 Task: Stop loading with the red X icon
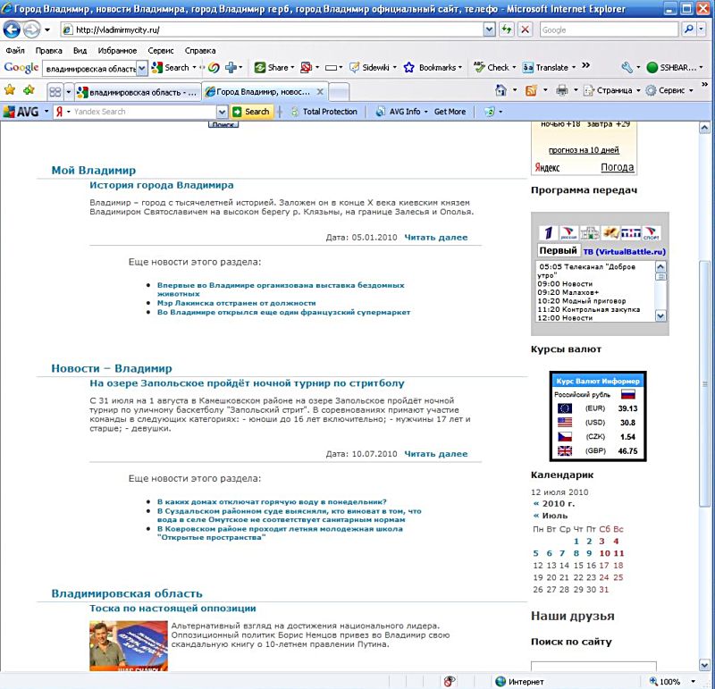[x=526, y=29]
